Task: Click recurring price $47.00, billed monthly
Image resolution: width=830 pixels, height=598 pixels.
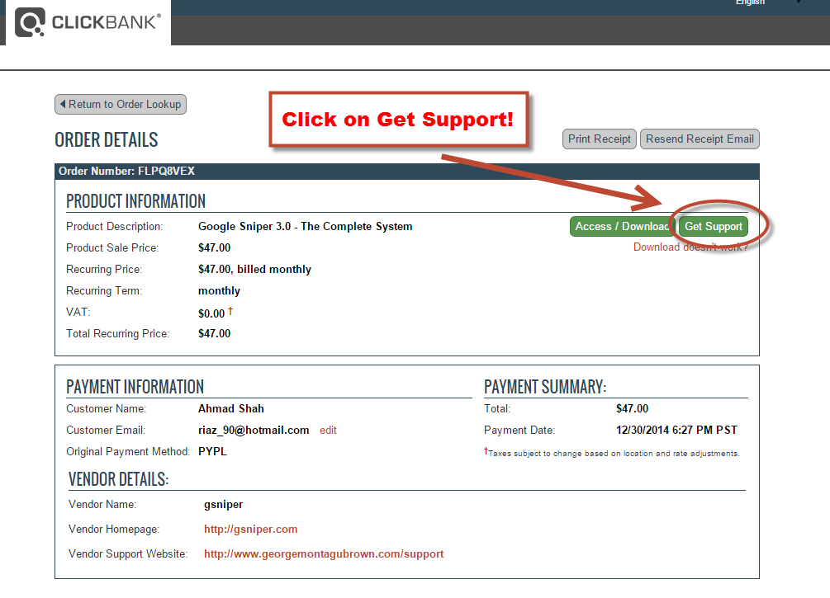Action: click(x=254, y=270)
